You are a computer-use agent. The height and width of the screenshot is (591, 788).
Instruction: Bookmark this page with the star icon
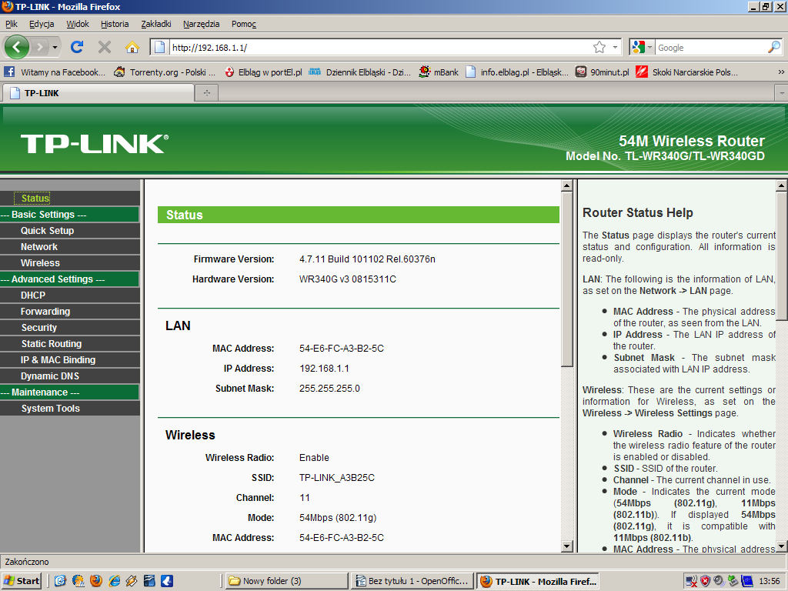click(599, 47)
